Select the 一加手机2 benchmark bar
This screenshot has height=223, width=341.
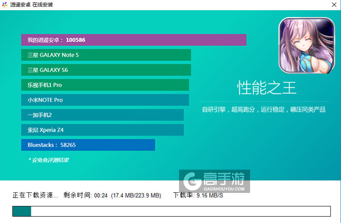pyautogui.click(x=102, y=115)
